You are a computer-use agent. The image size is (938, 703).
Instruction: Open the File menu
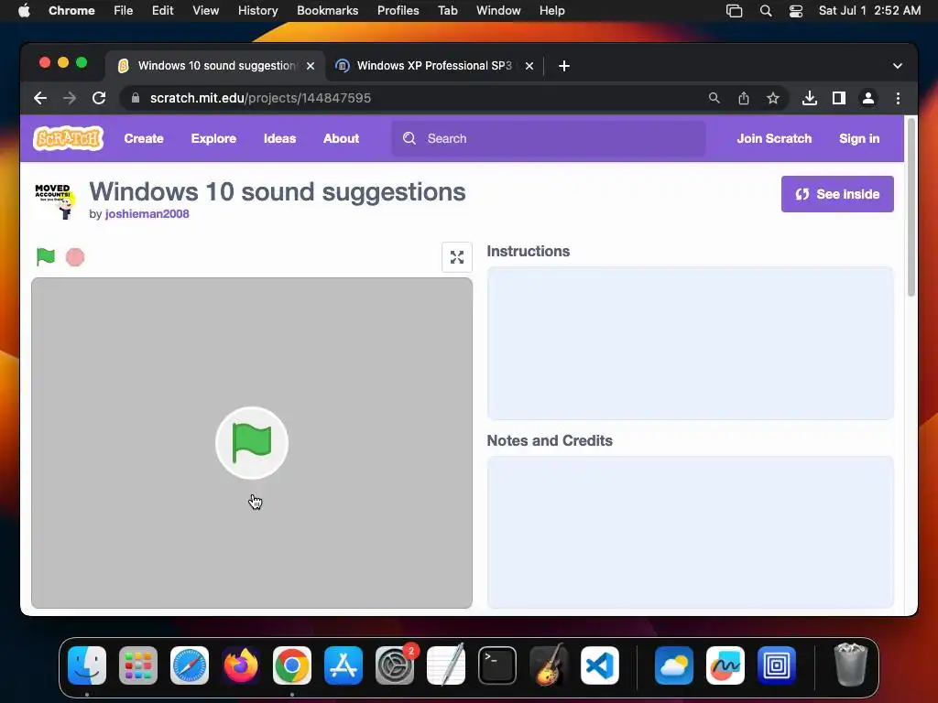(124, 11)
